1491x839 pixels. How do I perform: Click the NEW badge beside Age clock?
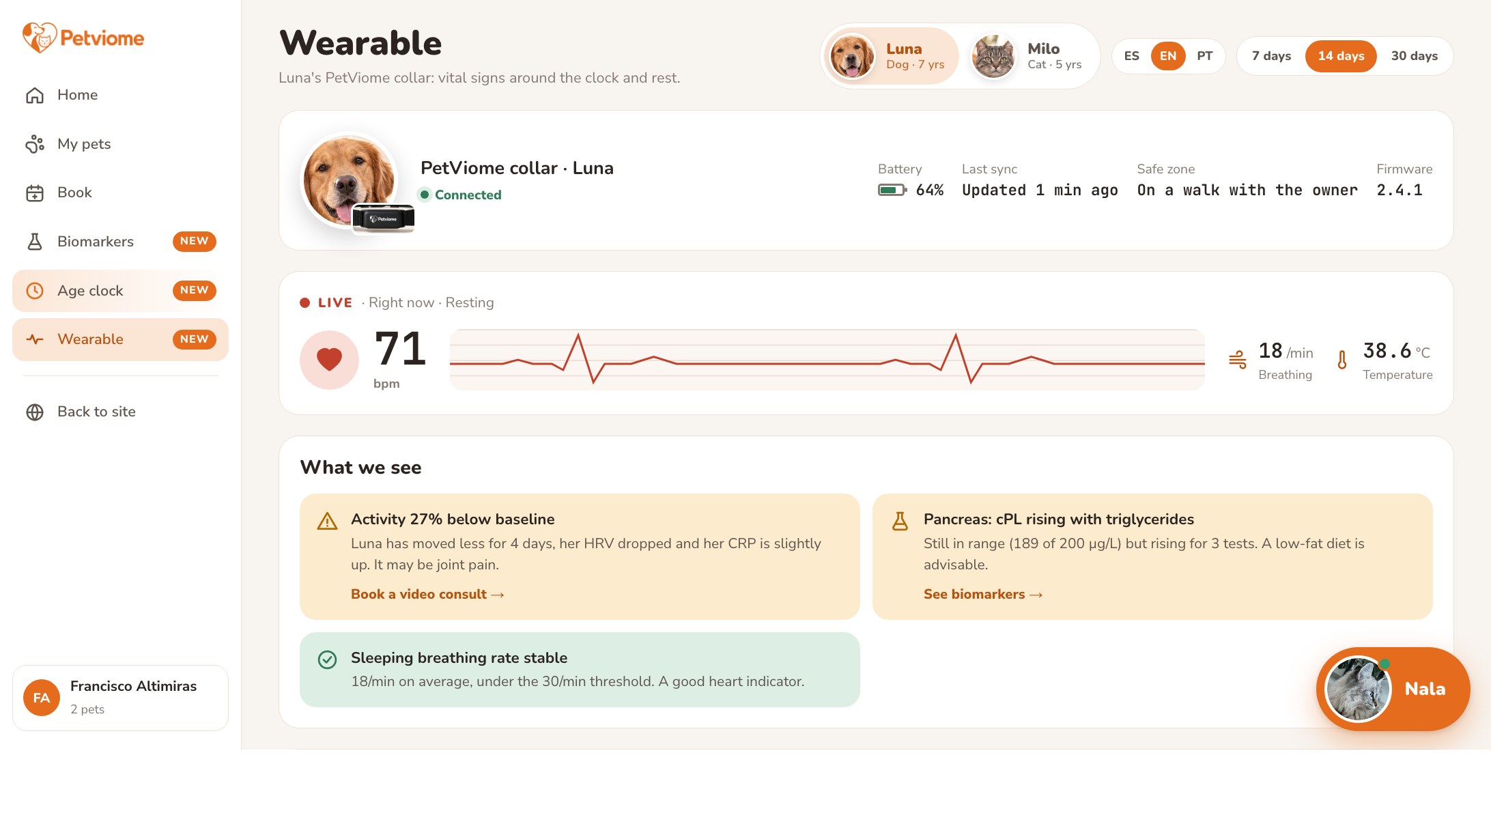(195, 290)
